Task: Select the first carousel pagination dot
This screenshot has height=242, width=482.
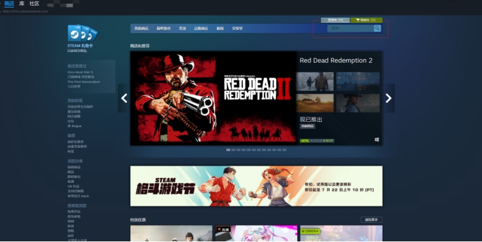Action: point(228,150)
